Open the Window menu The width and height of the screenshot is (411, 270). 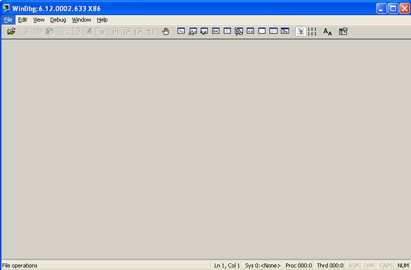click(x=81, y=20)
